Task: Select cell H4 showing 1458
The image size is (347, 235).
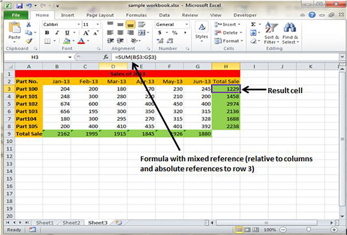Action: [x=226, y=96]
